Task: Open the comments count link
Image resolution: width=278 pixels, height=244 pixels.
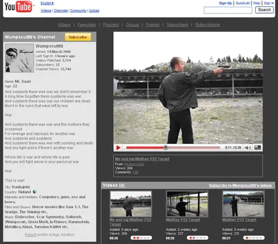Action: point(135,172)
